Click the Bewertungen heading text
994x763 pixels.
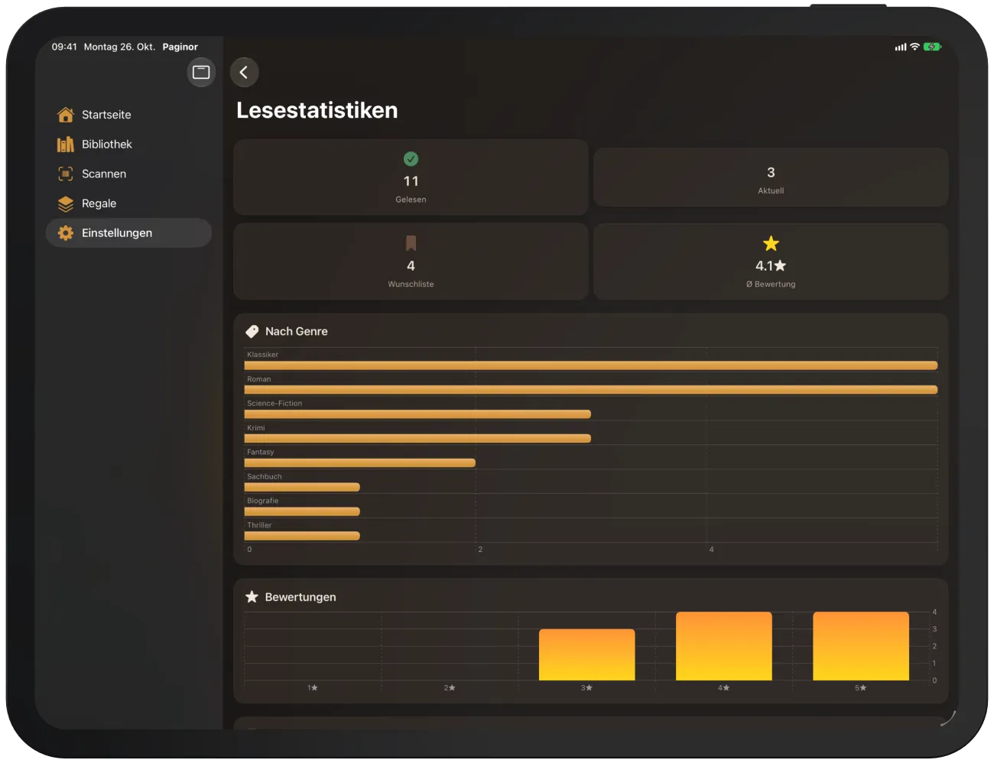tap(300, 597)
